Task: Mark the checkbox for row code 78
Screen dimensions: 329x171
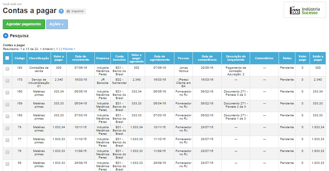Action: [7, 128]
